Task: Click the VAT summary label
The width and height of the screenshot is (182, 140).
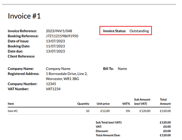Action: point(99,127)
